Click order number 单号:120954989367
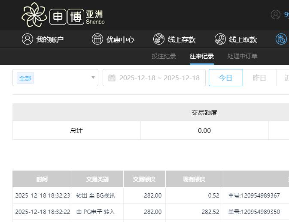This screenshot has height=222, width=289. point(254,195)
